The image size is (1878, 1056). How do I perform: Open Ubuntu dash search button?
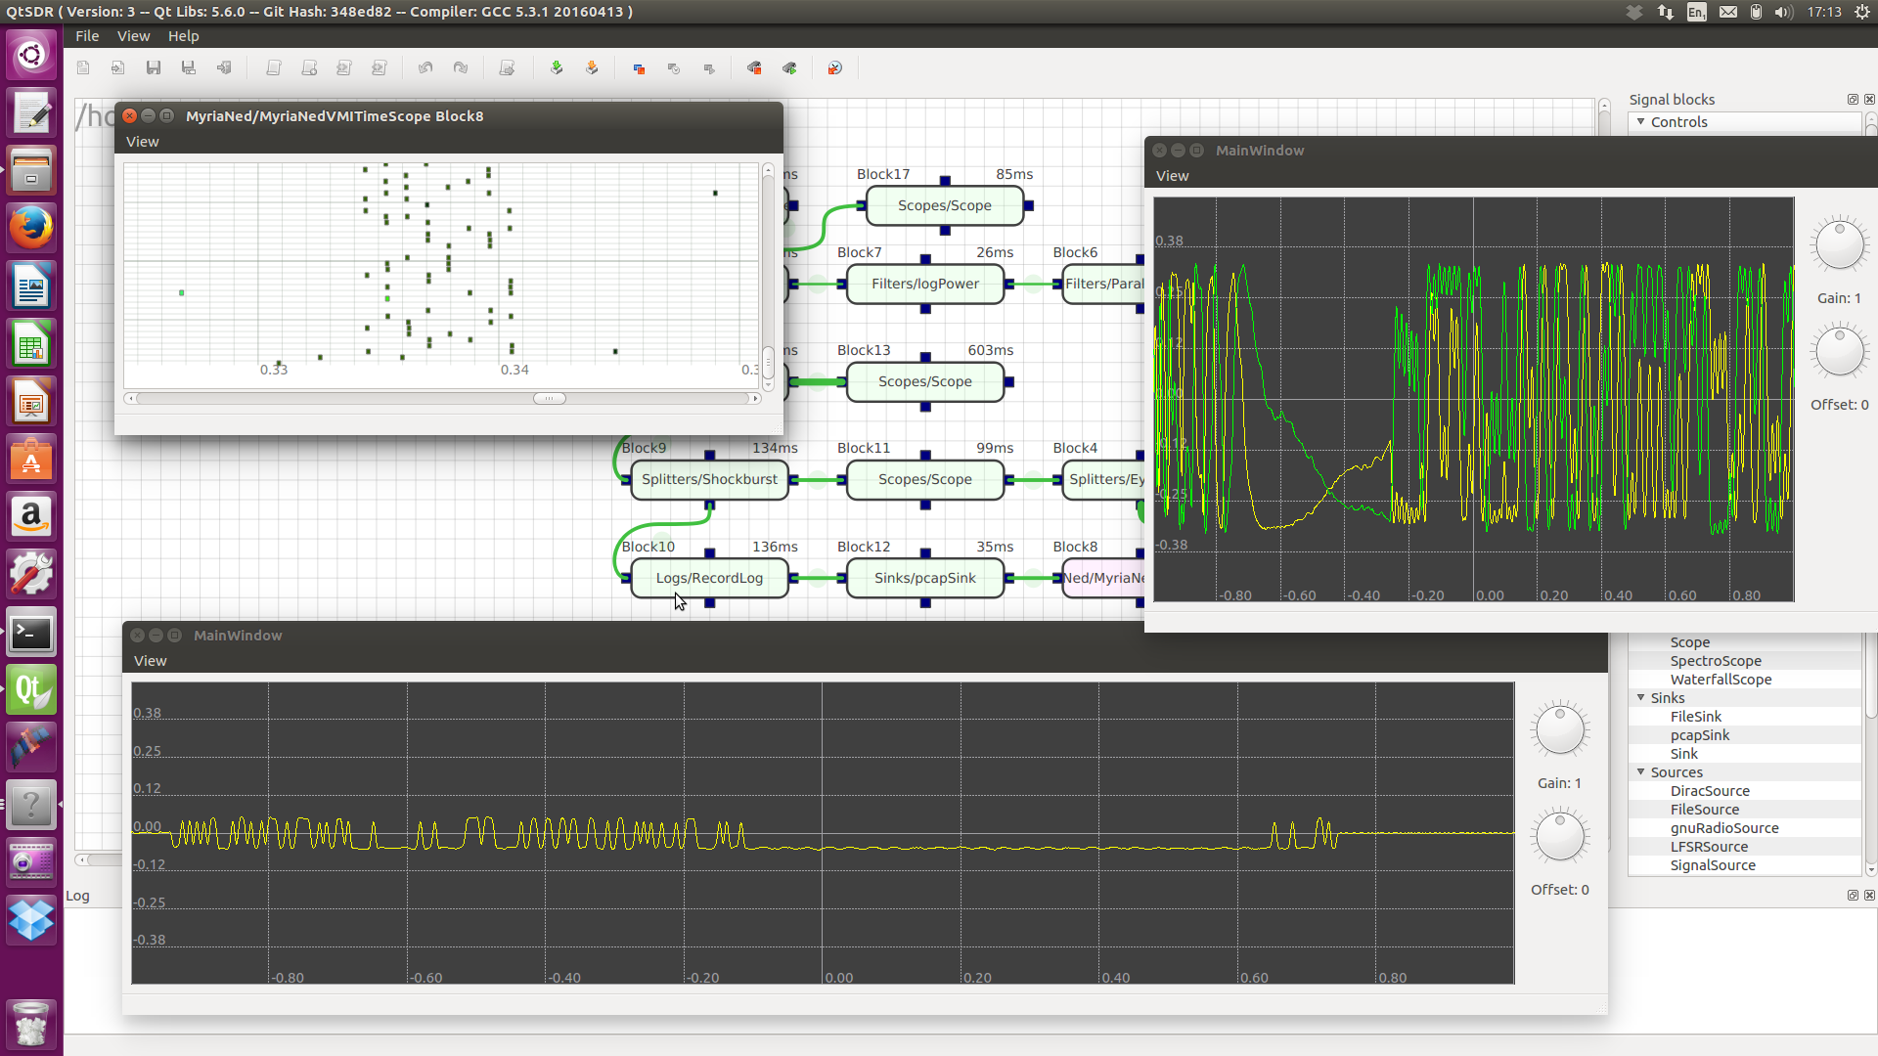pyautogui.click(x=31, y=53)
